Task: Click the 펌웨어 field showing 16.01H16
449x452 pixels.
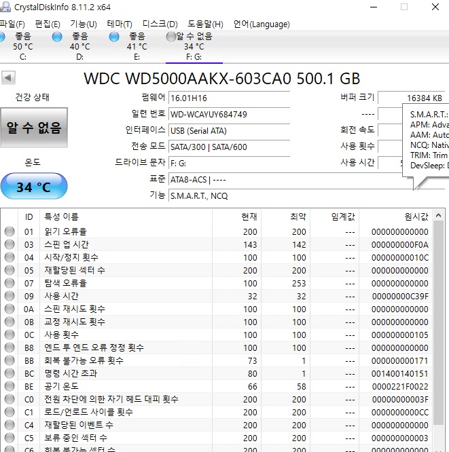Action: pyautogui.click(x=229, y=98)
